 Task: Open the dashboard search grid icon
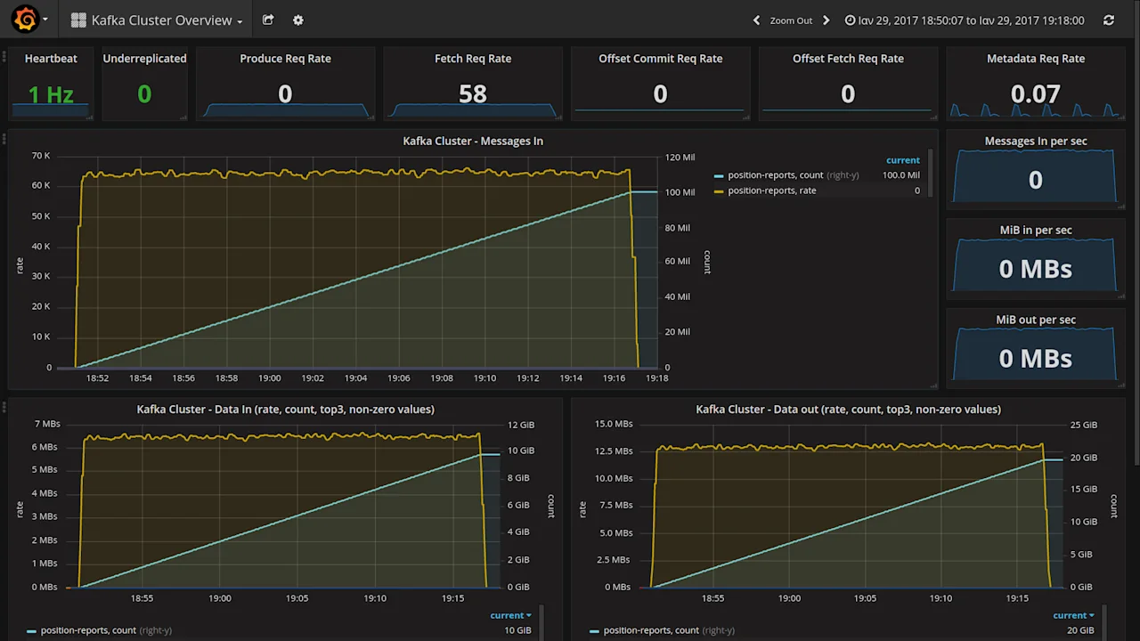(x=79, y=20)
